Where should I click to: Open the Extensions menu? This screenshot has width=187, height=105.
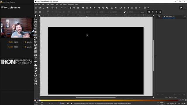71,4
